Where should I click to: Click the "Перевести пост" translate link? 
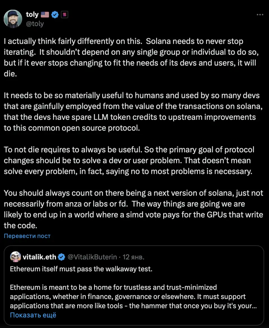point(27,236)
